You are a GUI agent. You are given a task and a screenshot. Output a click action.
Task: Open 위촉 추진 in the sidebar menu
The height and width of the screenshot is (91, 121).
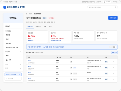pyautogui.click(x=13, y=43)
